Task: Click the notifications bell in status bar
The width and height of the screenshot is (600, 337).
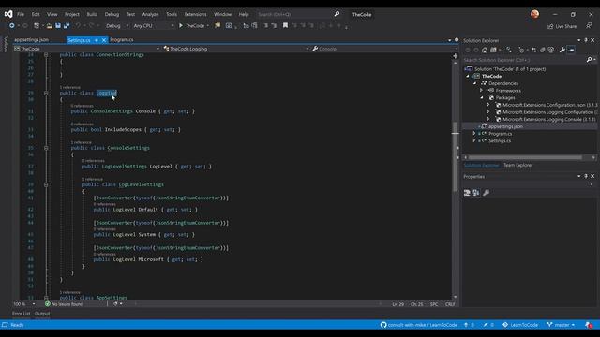Action: (589, 325)
